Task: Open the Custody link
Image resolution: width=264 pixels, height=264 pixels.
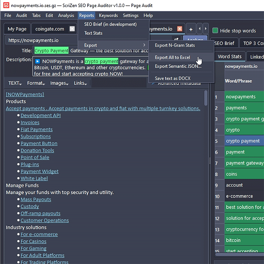Action: 30,206
